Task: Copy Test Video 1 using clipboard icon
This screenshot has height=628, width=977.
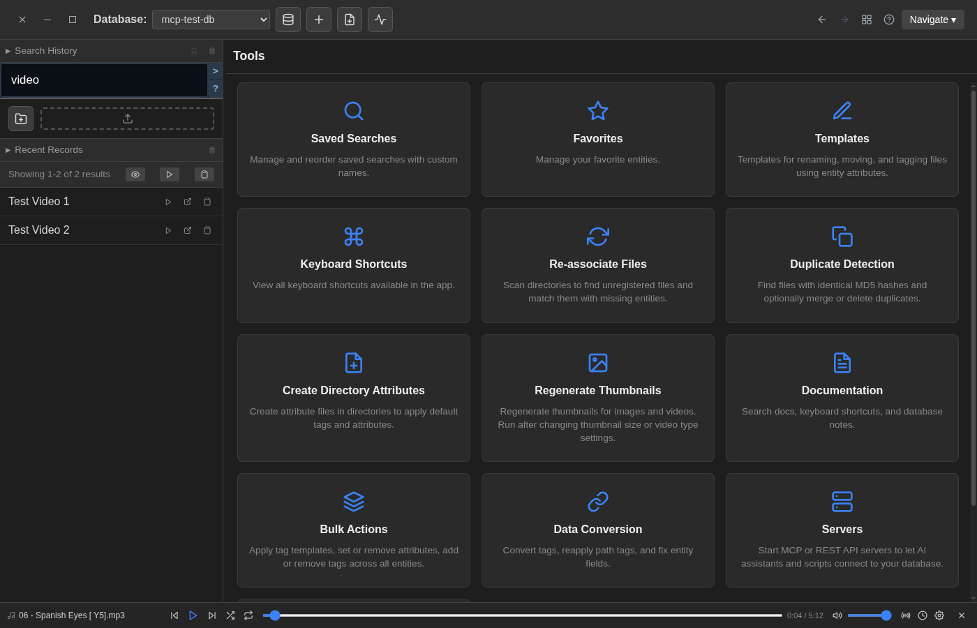Action: [x=207, y=202]
